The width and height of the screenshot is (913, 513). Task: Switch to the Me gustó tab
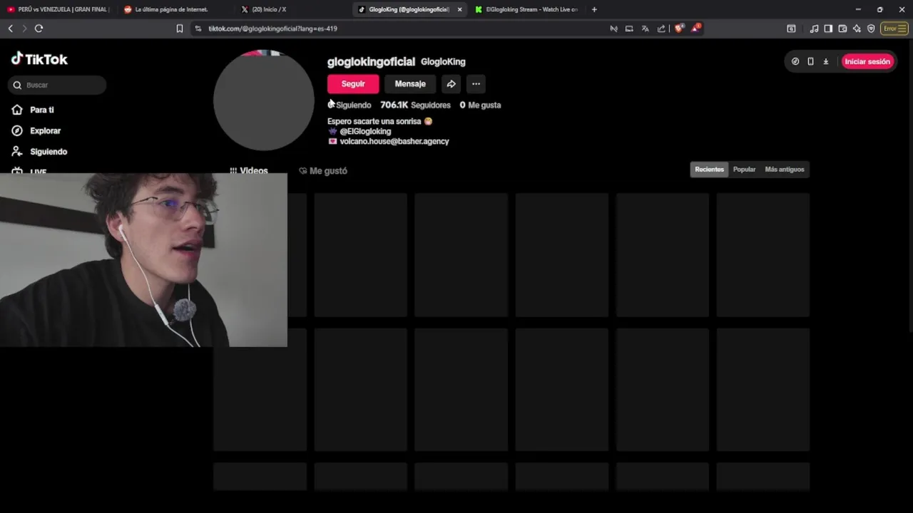click(323, 171)
